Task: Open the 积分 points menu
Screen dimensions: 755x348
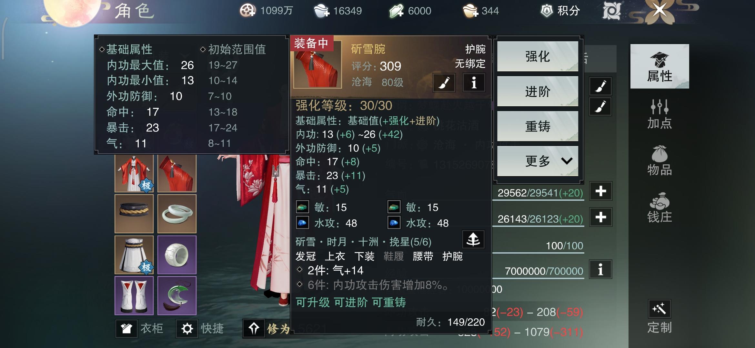Action: click(561, 11)
